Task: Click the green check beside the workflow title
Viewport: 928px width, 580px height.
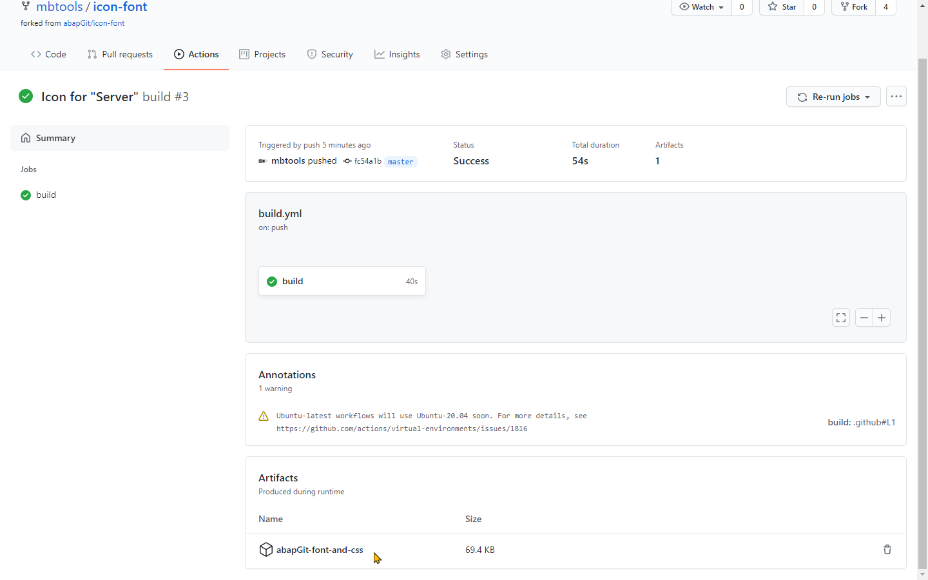Action: click(26, 96)
